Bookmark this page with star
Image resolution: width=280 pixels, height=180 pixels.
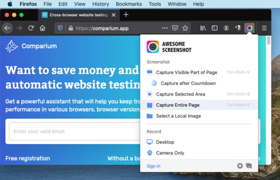[x=185, y=28]
